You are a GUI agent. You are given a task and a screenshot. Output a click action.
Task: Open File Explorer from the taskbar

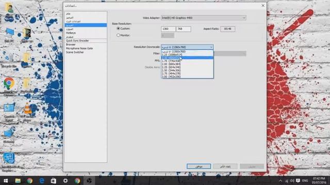[x=18, y=180]
